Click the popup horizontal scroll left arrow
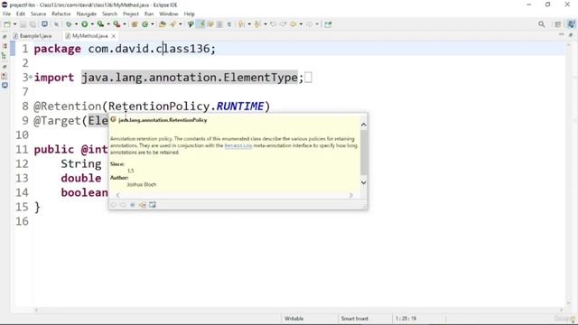Screen dimensions: 578x325 [x=117, y=195]
